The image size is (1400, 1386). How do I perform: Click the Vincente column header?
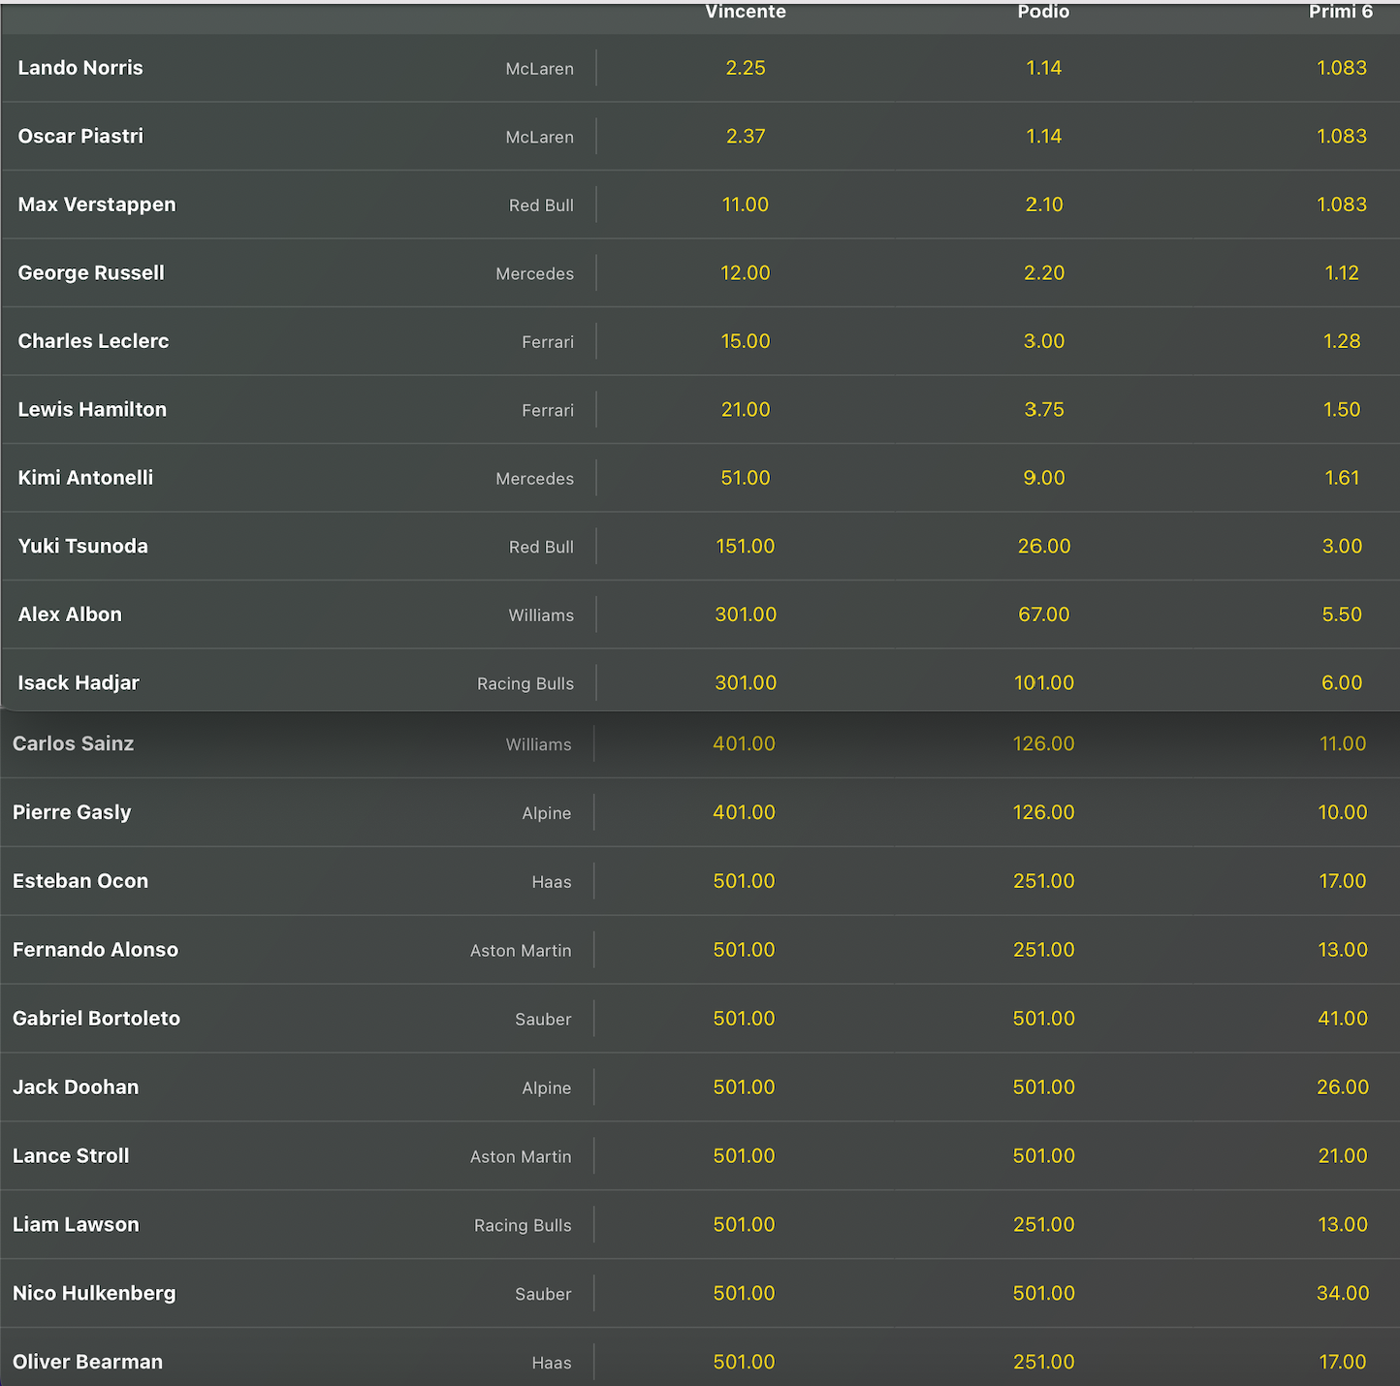pos(745,12)
